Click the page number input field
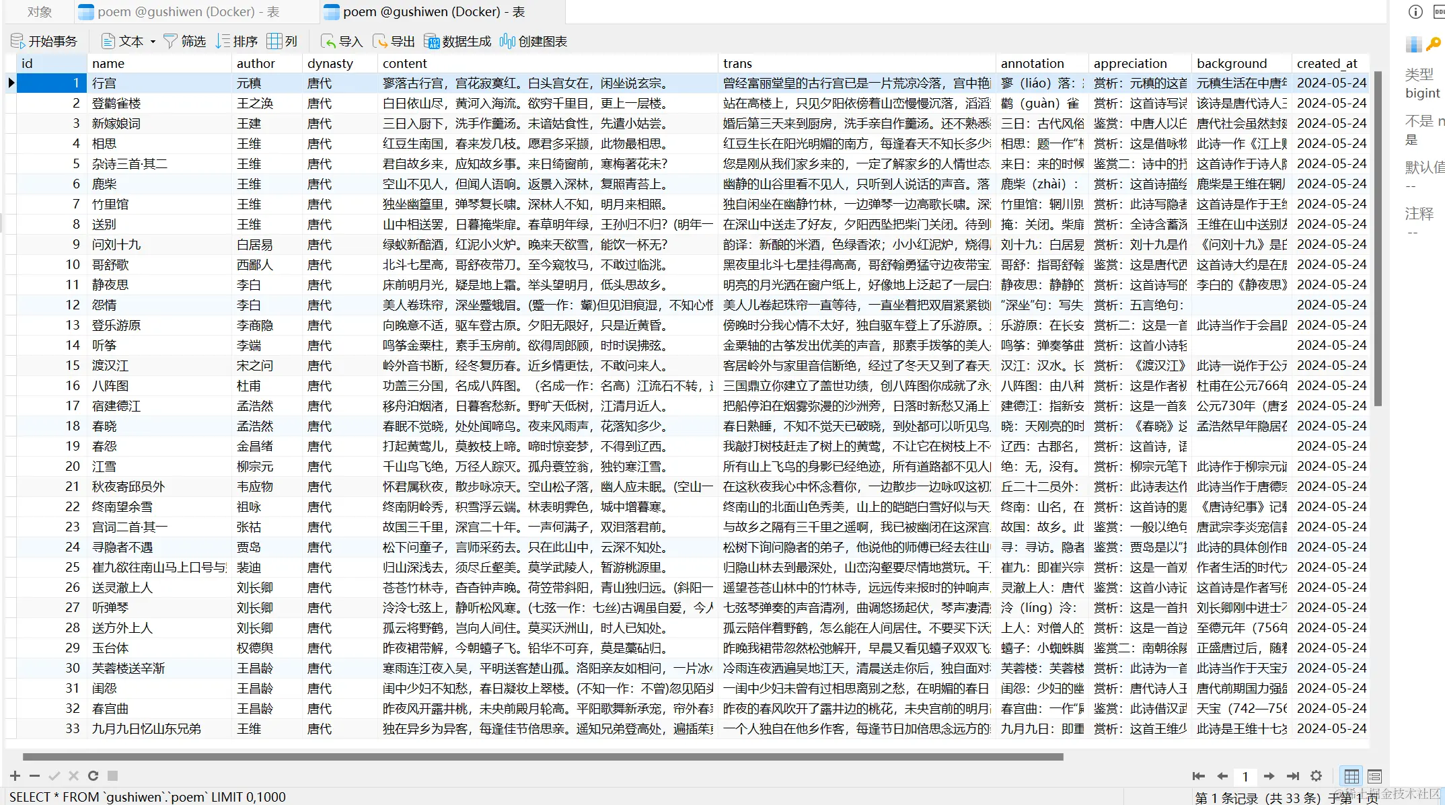The height and width of the screenshot is (805, 1445). pos(1245,776)
